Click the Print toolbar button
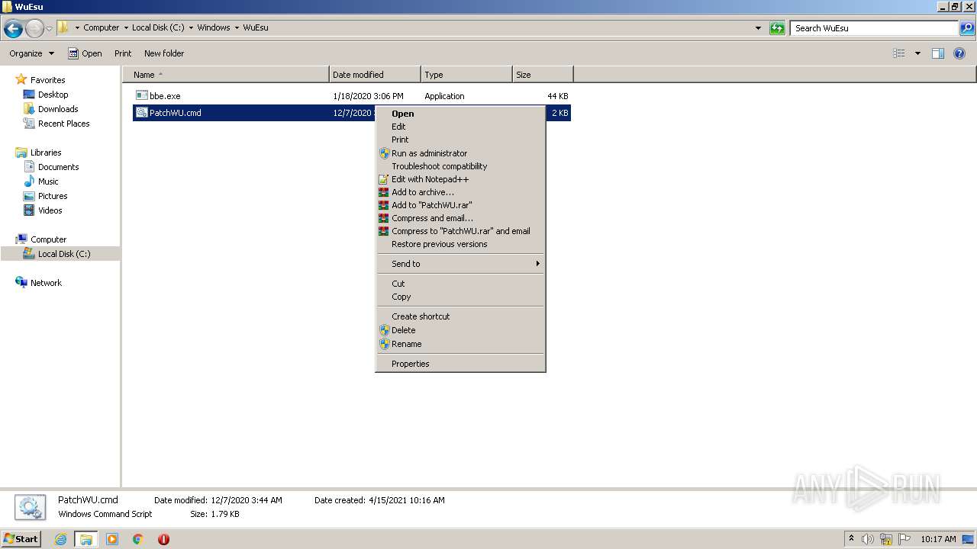 (123, 53)
